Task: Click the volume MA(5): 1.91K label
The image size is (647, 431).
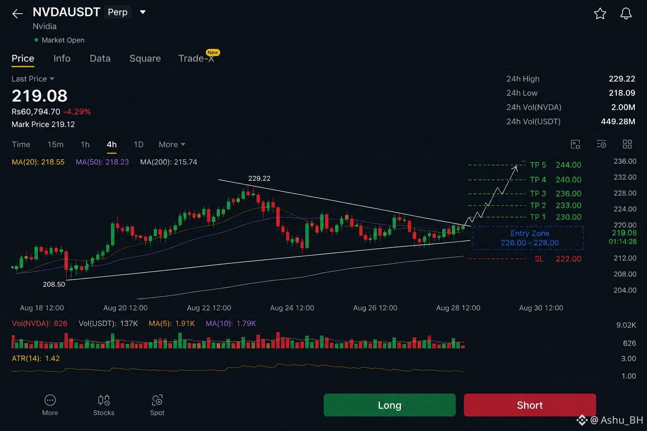Action: coord(171,324)
